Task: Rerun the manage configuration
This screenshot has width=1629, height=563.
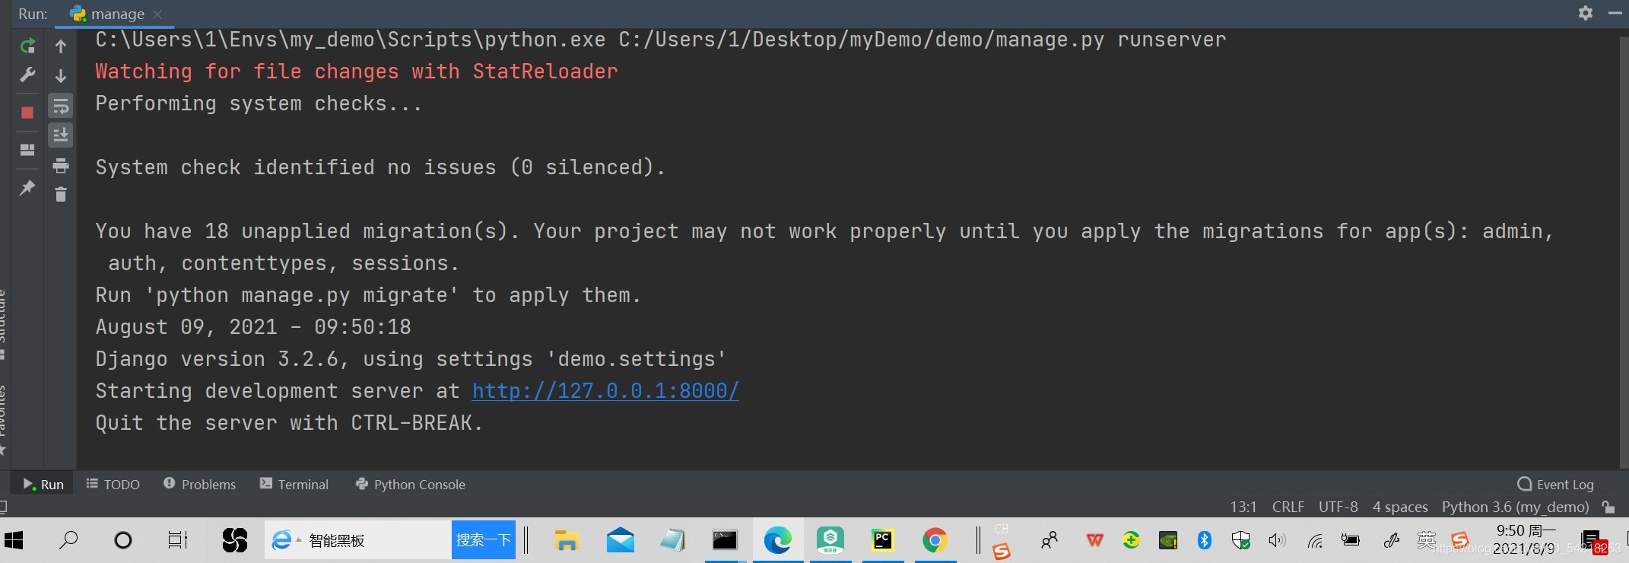Action: (27, 46)
